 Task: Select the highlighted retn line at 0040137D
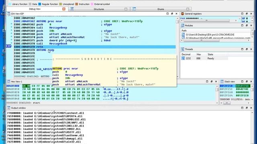point(95,47)
